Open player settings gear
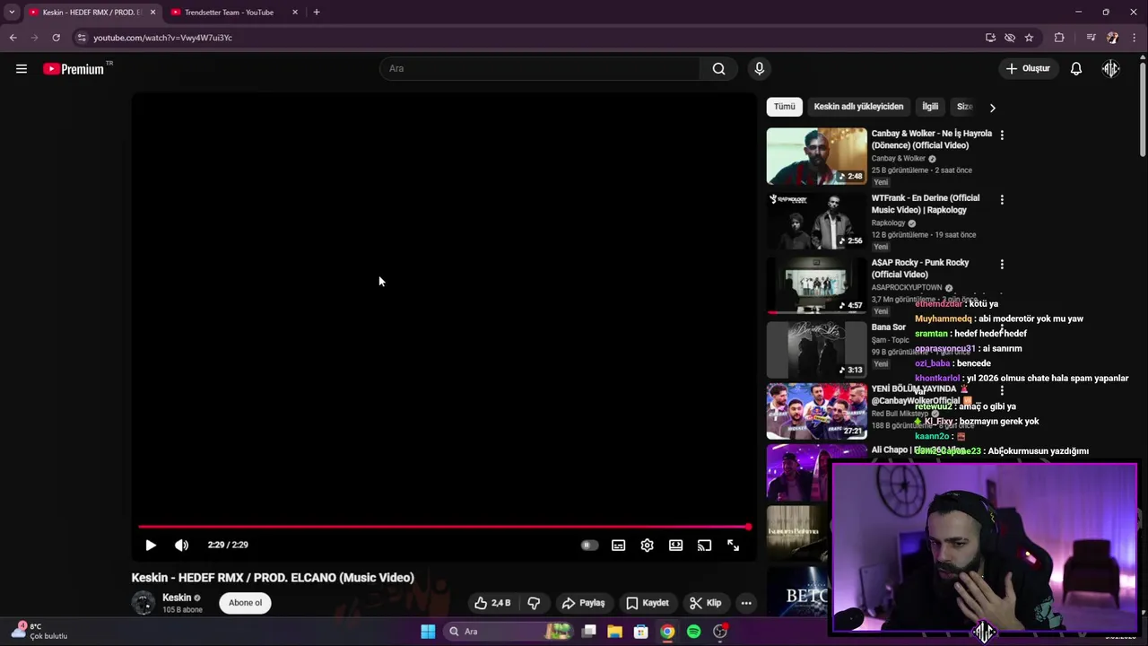The height and width of the screenshot is (646, 1148). (647, 545)
